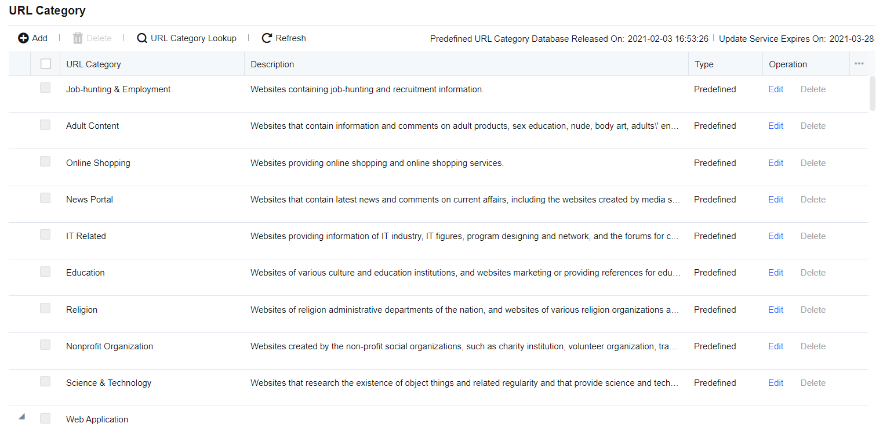The height and width of the screenshot is (434, 883).
Task: Open the column options ellipsis icon
Action: tap(859, 64)
